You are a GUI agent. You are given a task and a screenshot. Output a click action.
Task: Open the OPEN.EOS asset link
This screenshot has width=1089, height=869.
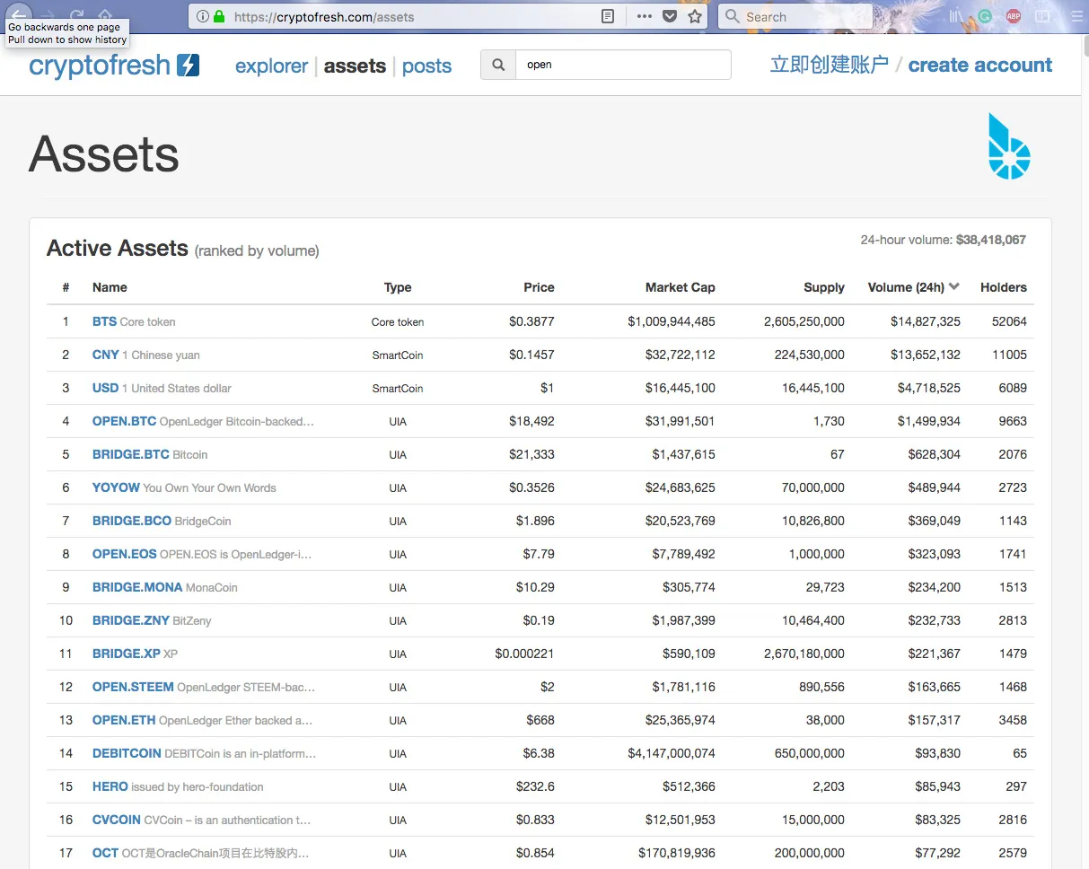pyautogui.click(x=124, y=554)
